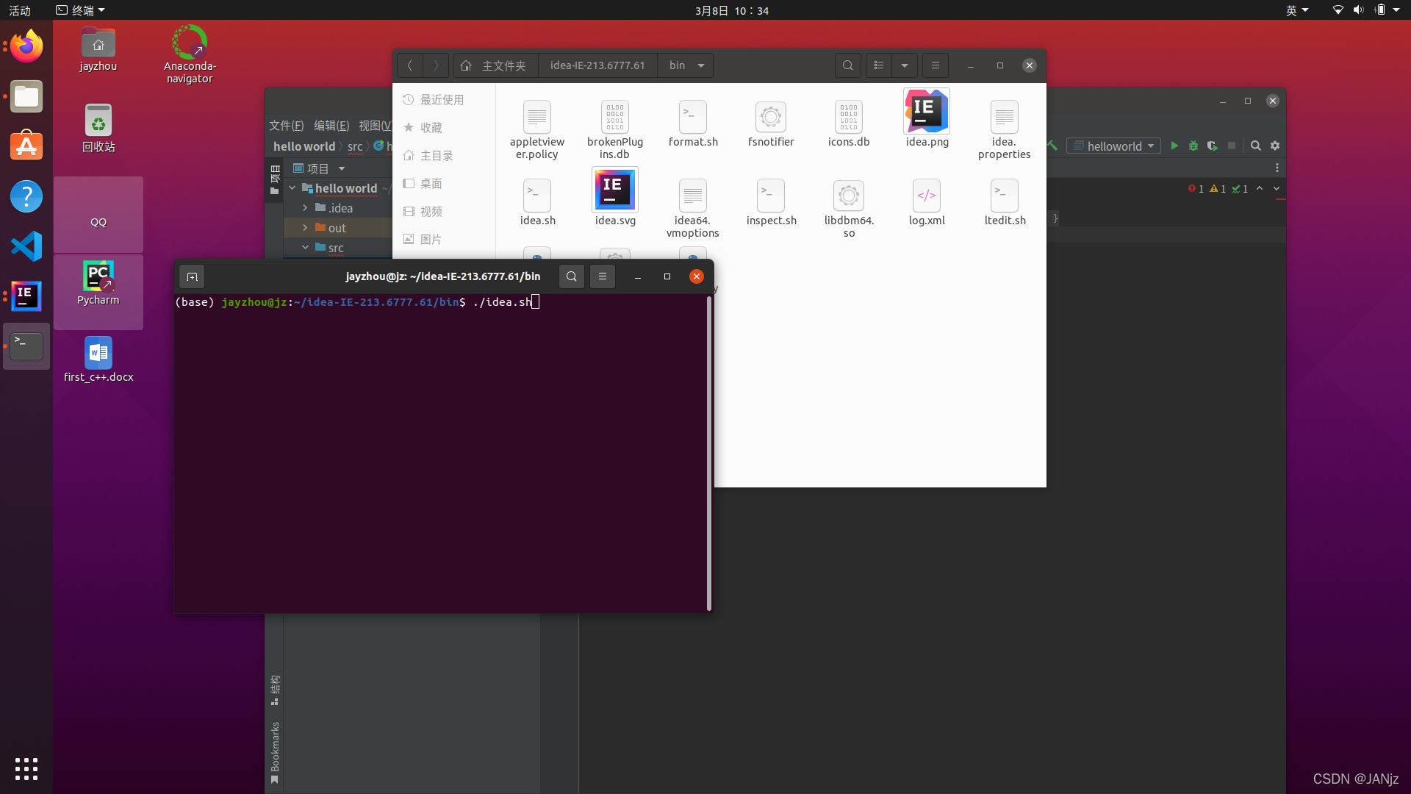The height and width of the screenshot is (794, 1411).
Task: Launch Firefox from the dock
Action: [x=26, y=47]
